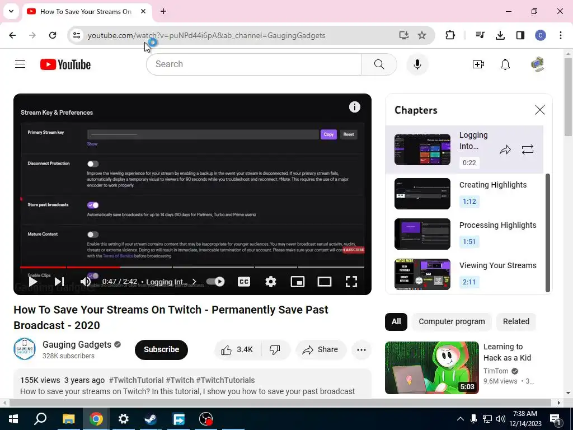Open media controls icon in toolbar

(x=480, y=35)
